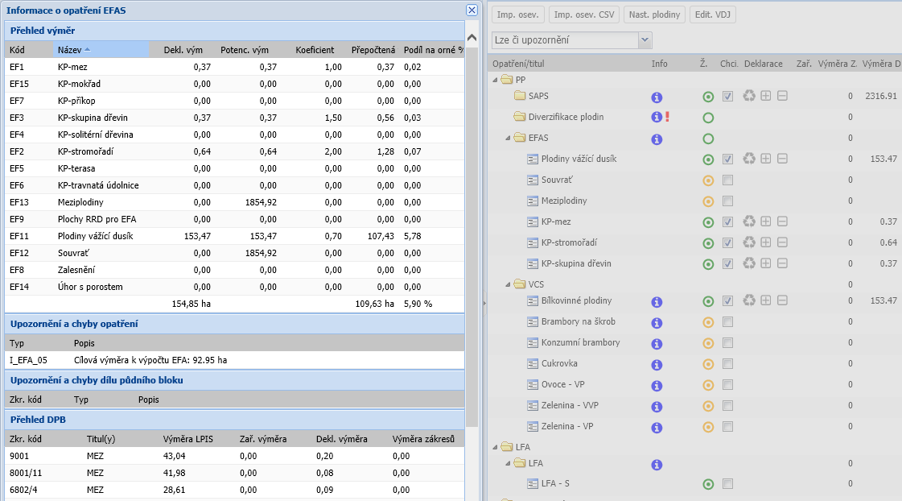The width and height of the screenshot is (902, 501).
Task: Click the minus icon for KP-stromořadí
Action: [x=782, y=242]
